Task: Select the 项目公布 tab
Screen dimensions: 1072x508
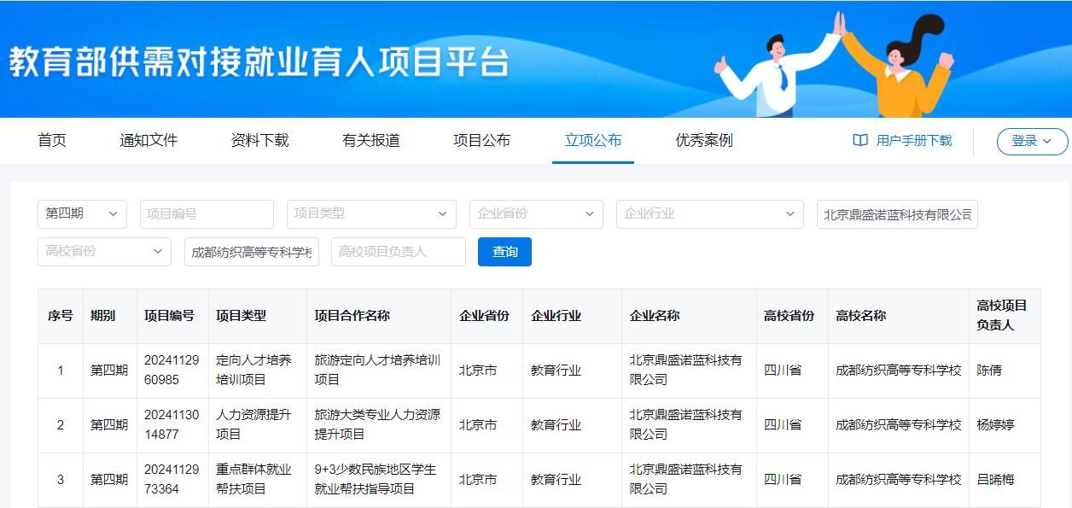Action: 481,141
